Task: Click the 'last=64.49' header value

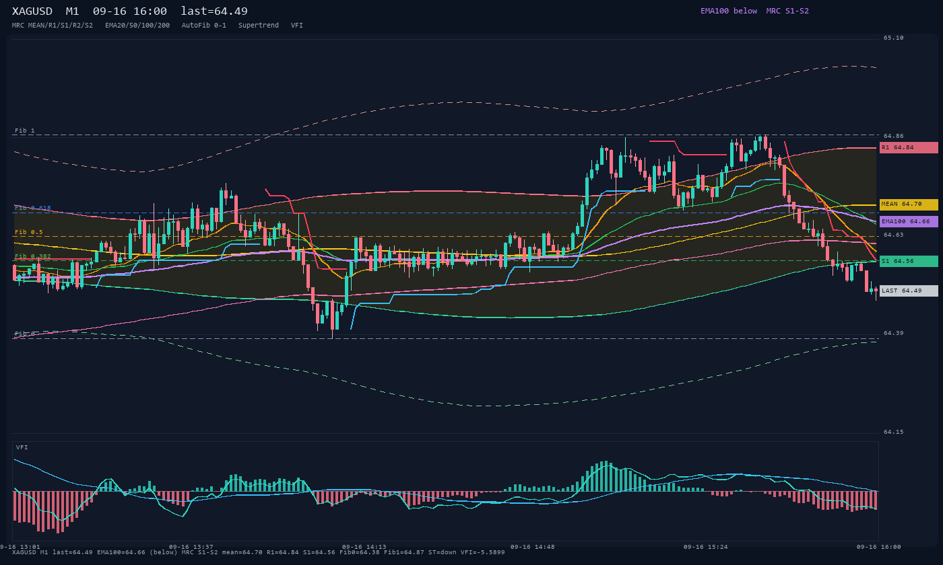Action: tap(214, 11)
